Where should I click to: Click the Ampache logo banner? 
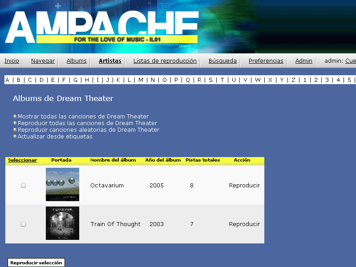102,27
